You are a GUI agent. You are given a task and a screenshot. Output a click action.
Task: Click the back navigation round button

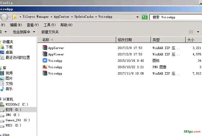click(x=4, y=17)
